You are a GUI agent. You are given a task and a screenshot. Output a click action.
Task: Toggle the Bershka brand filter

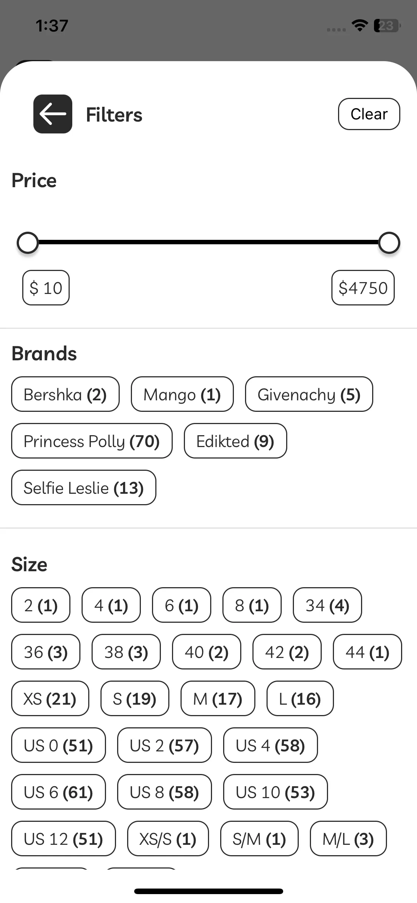click(65, 394)
